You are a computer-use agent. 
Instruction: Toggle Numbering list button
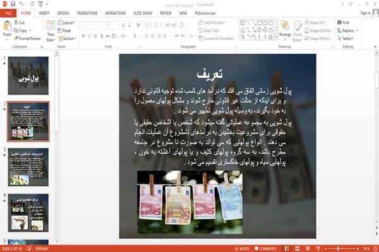tap(156, 25)
